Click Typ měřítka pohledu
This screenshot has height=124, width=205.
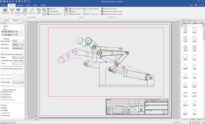coord(91,9)
